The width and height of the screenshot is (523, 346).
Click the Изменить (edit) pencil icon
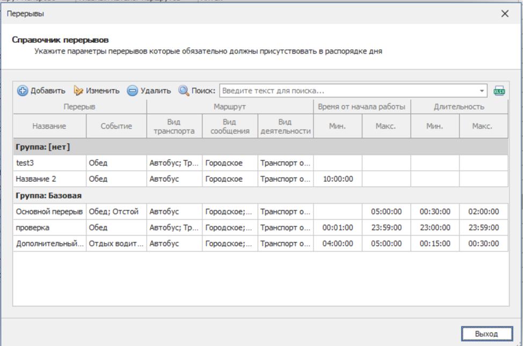[79, 91]
